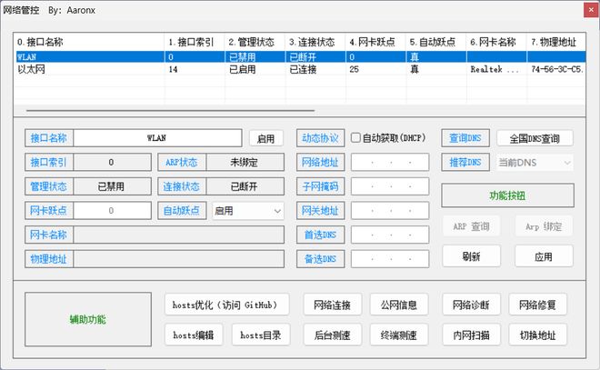The width and height of the screenshot is (600, 370).
Task: Click the 4.网卡跃点 column header
Action: (375, 42)
